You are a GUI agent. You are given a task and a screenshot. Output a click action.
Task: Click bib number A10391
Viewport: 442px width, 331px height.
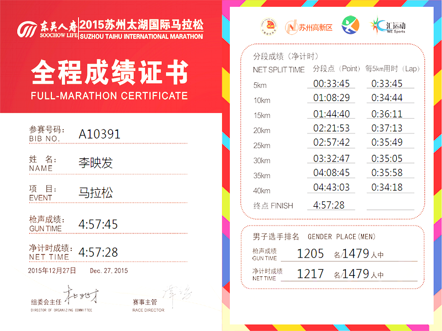[x=99, y=134]
